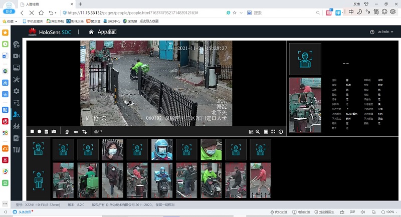The height and width of the screenshot is (217, 401).
Task: Click the digital zoom magnifier icon
Action: 258,132
